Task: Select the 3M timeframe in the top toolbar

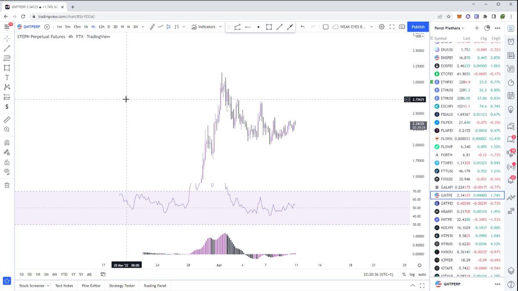Action: tap(135, 27)
